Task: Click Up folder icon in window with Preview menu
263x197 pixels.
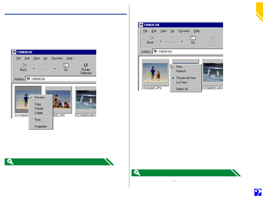Action: pos(66,65)
